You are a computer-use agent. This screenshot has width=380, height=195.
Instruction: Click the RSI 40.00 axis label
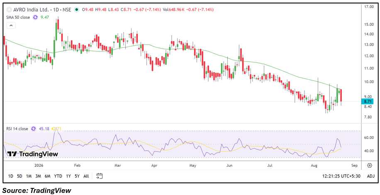click(x=370, y=151)
